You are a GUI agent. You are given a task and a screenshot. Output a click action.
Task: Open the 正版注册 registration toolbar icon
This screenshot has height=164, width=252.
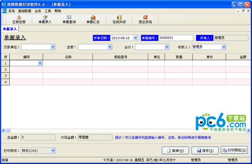point(19,20)
